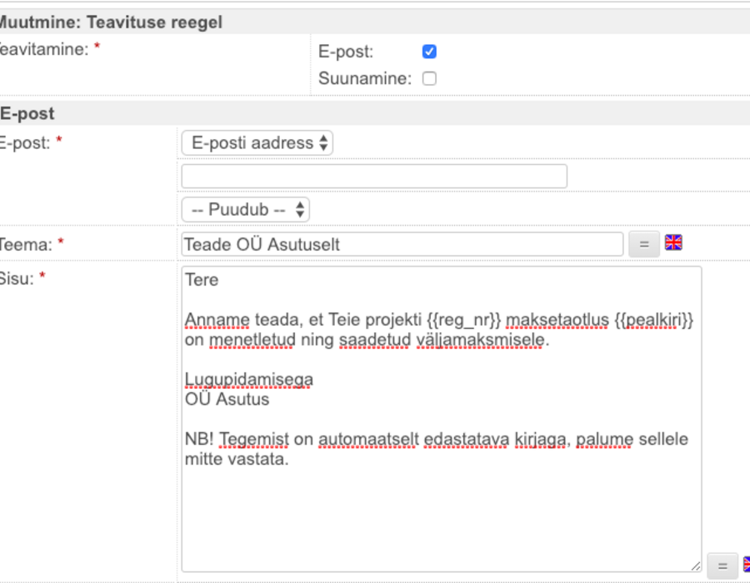Click the word Lugupidamisega in message body
The image size is (750, 583).
click(x=248, y=380)
